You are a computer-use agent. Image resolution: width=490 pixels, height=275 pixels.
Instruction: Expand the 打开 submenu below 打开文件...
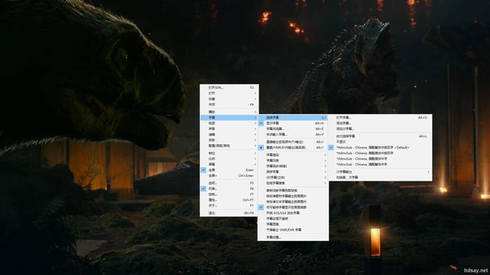tap(229, 93)
